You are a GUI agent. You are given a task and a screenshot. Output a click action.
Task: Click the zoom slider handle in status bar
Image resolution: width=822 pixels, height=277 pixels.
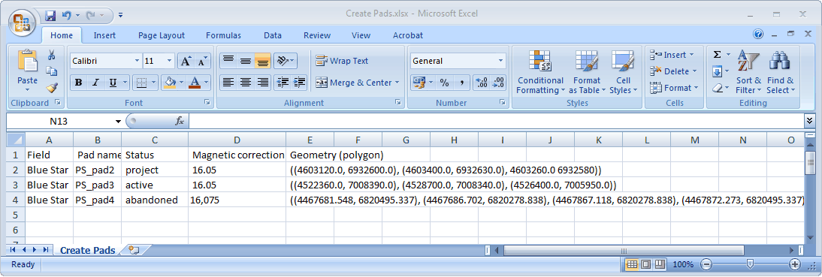click(750, 264)
